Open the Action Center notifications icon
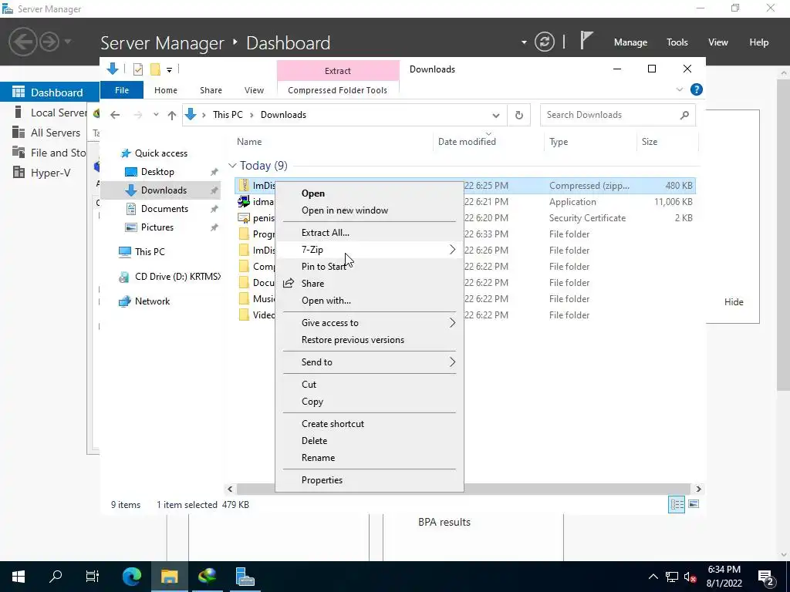Viewport: 790px width, 592px height. [766, 577]
